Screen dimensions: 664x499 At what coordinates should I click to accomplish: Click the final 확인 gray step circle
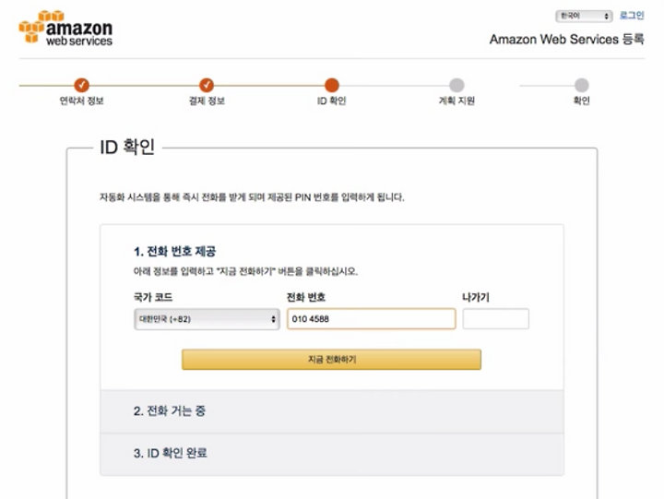[581, 85]
